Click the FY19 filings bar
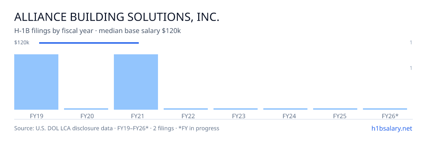Viewport: 427px width, 142px height. click(x=36, y=82)
